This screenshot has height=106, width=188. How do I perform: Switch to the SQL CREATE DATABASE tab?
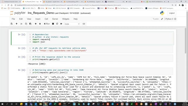pyautogui.click(x=156, y=2)
